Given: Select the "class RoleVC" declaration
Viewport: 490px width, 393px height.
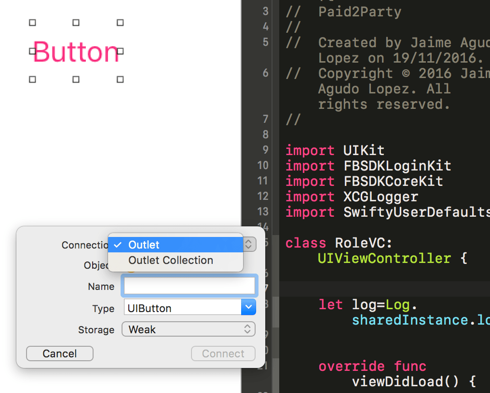Looking at the screenshot, I should (338, 243).
